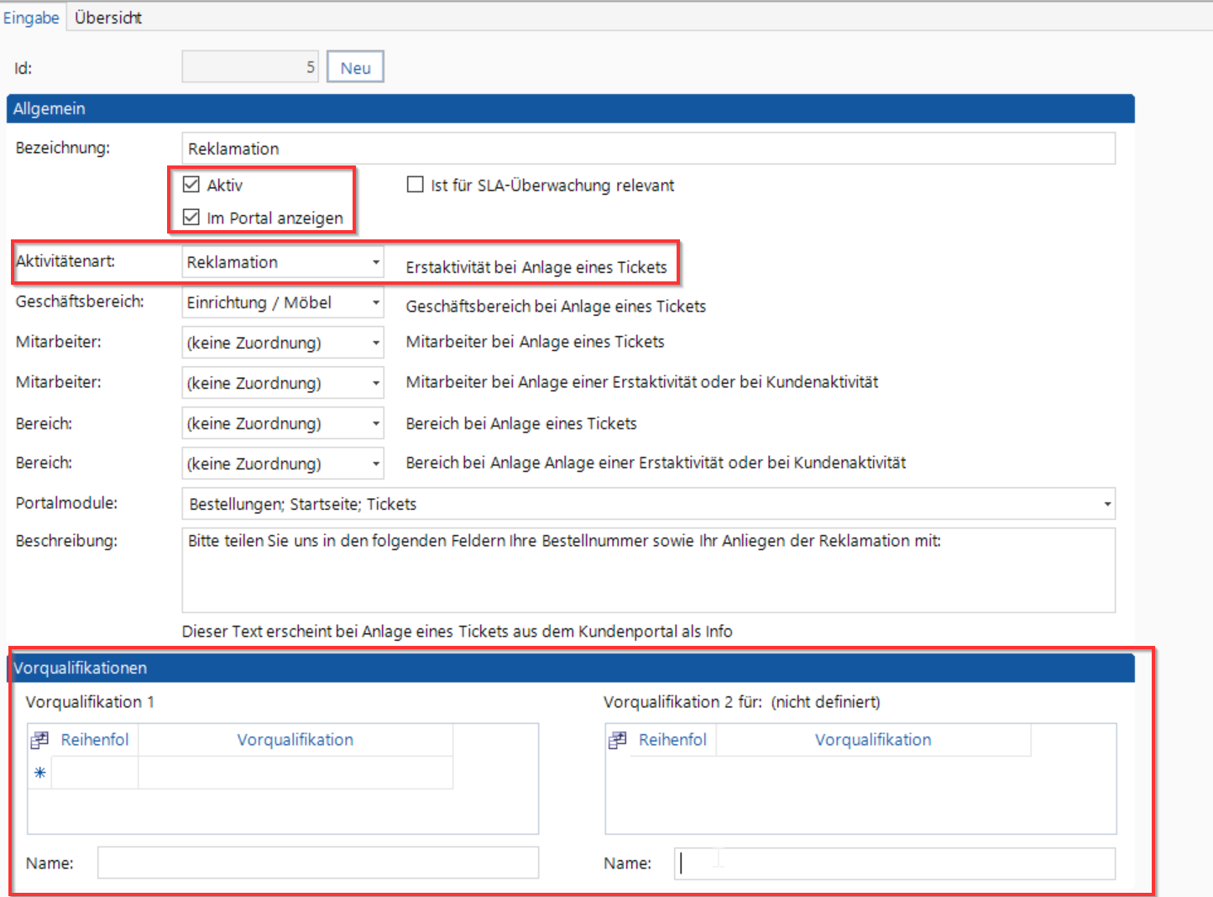1213x897 pixels.
Task: Click Vorqualifikation column header in Vorqualifikation 2 table
Action: [x=873, y=740]
